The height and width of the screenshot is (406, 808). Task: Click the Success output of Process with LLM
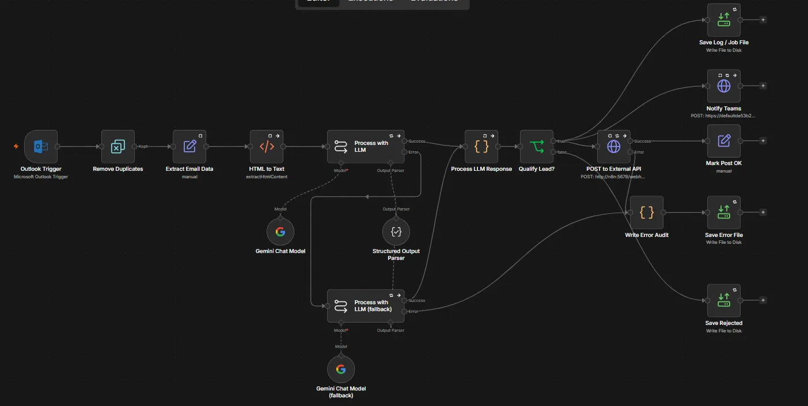click(405, 141)
